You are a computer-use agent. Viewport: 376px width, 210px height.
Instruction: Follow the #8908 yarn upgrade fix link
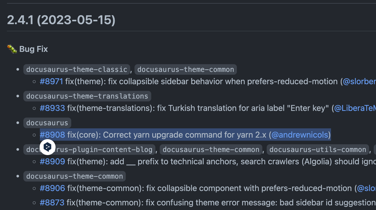click(52, 135)
